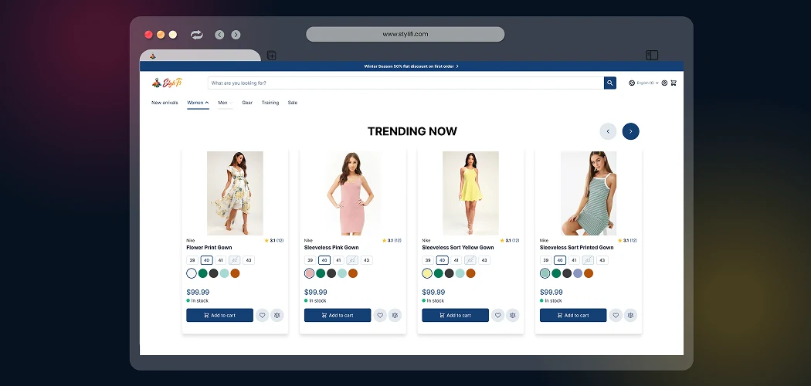Open the shopping cart in the header
The height and width of the screenshot is (386, 811).
tap(674, 83)
